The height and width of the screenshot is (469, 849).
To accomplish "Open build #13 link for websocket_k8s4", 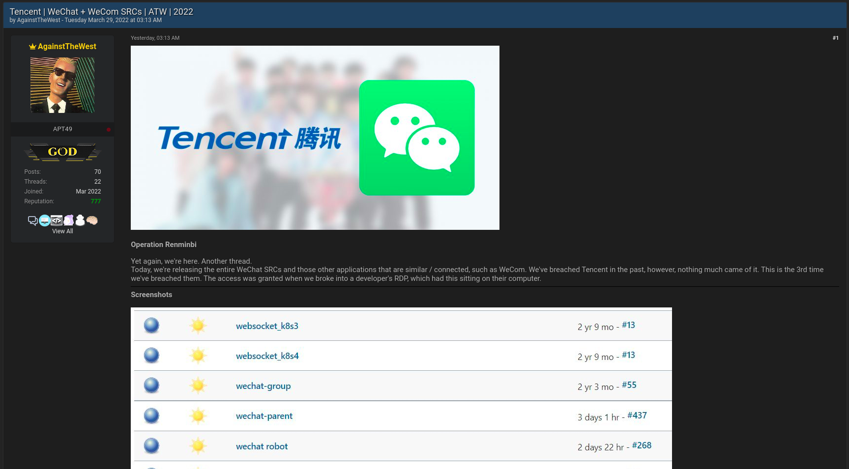I will coord(628,355).
